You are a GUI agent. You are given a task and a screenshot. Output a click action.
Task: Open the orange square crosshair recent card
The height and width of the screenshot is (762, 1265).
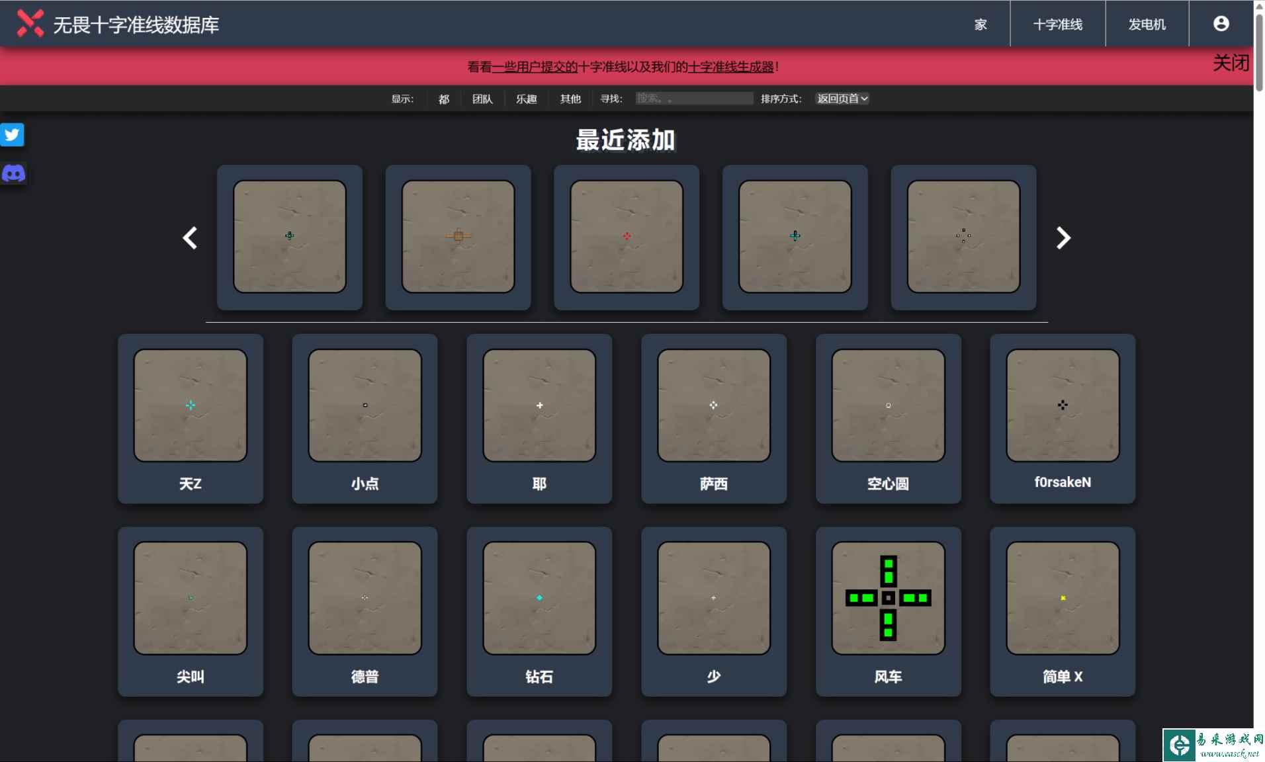458,237
